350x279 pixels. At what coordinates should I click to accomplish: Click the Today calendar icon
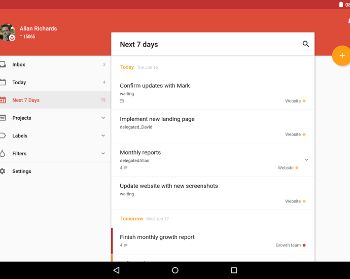click(x=3, y=82)
